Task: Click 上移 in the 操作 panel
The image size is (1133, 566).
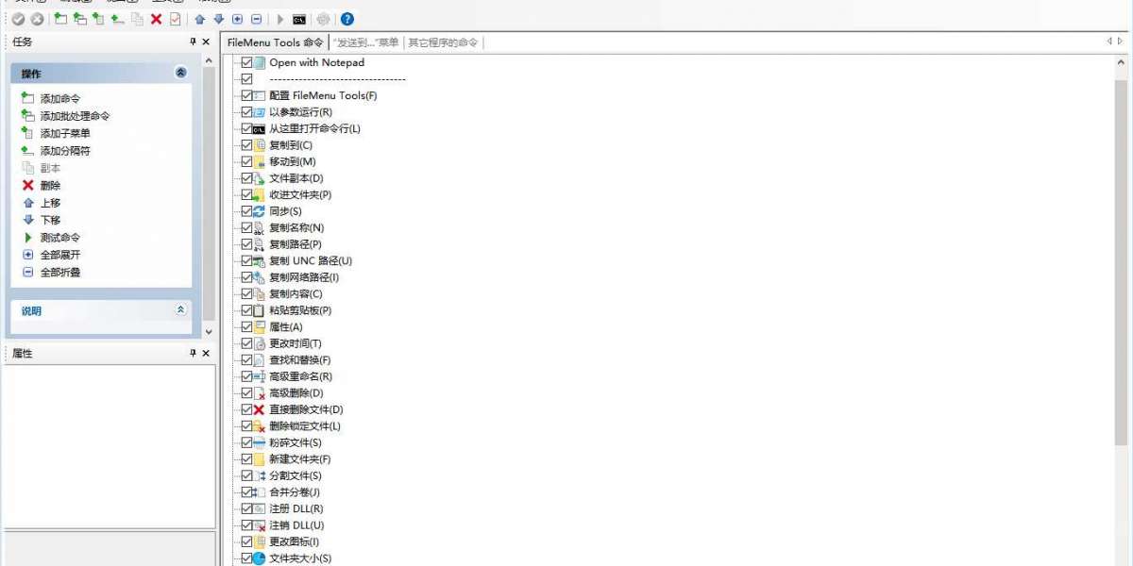Action: pos(50,203)
